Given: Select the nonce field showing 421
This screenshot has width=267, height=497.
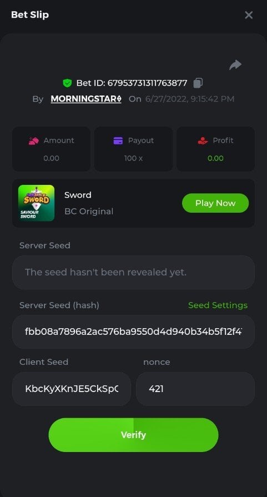Looking at the screenshot, I should (195, 389).
